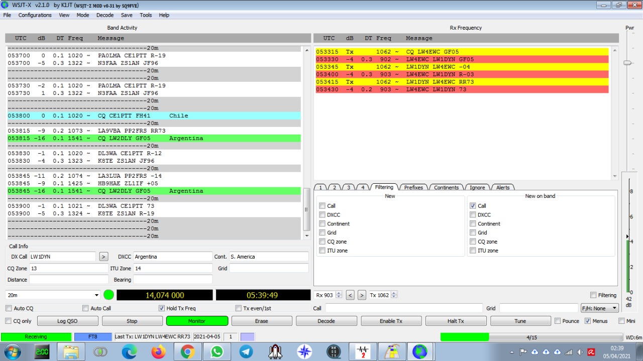The width and height of the screenshot is (643, 361).
Task: Check DXCC under New on band
Action: (473, 215)
